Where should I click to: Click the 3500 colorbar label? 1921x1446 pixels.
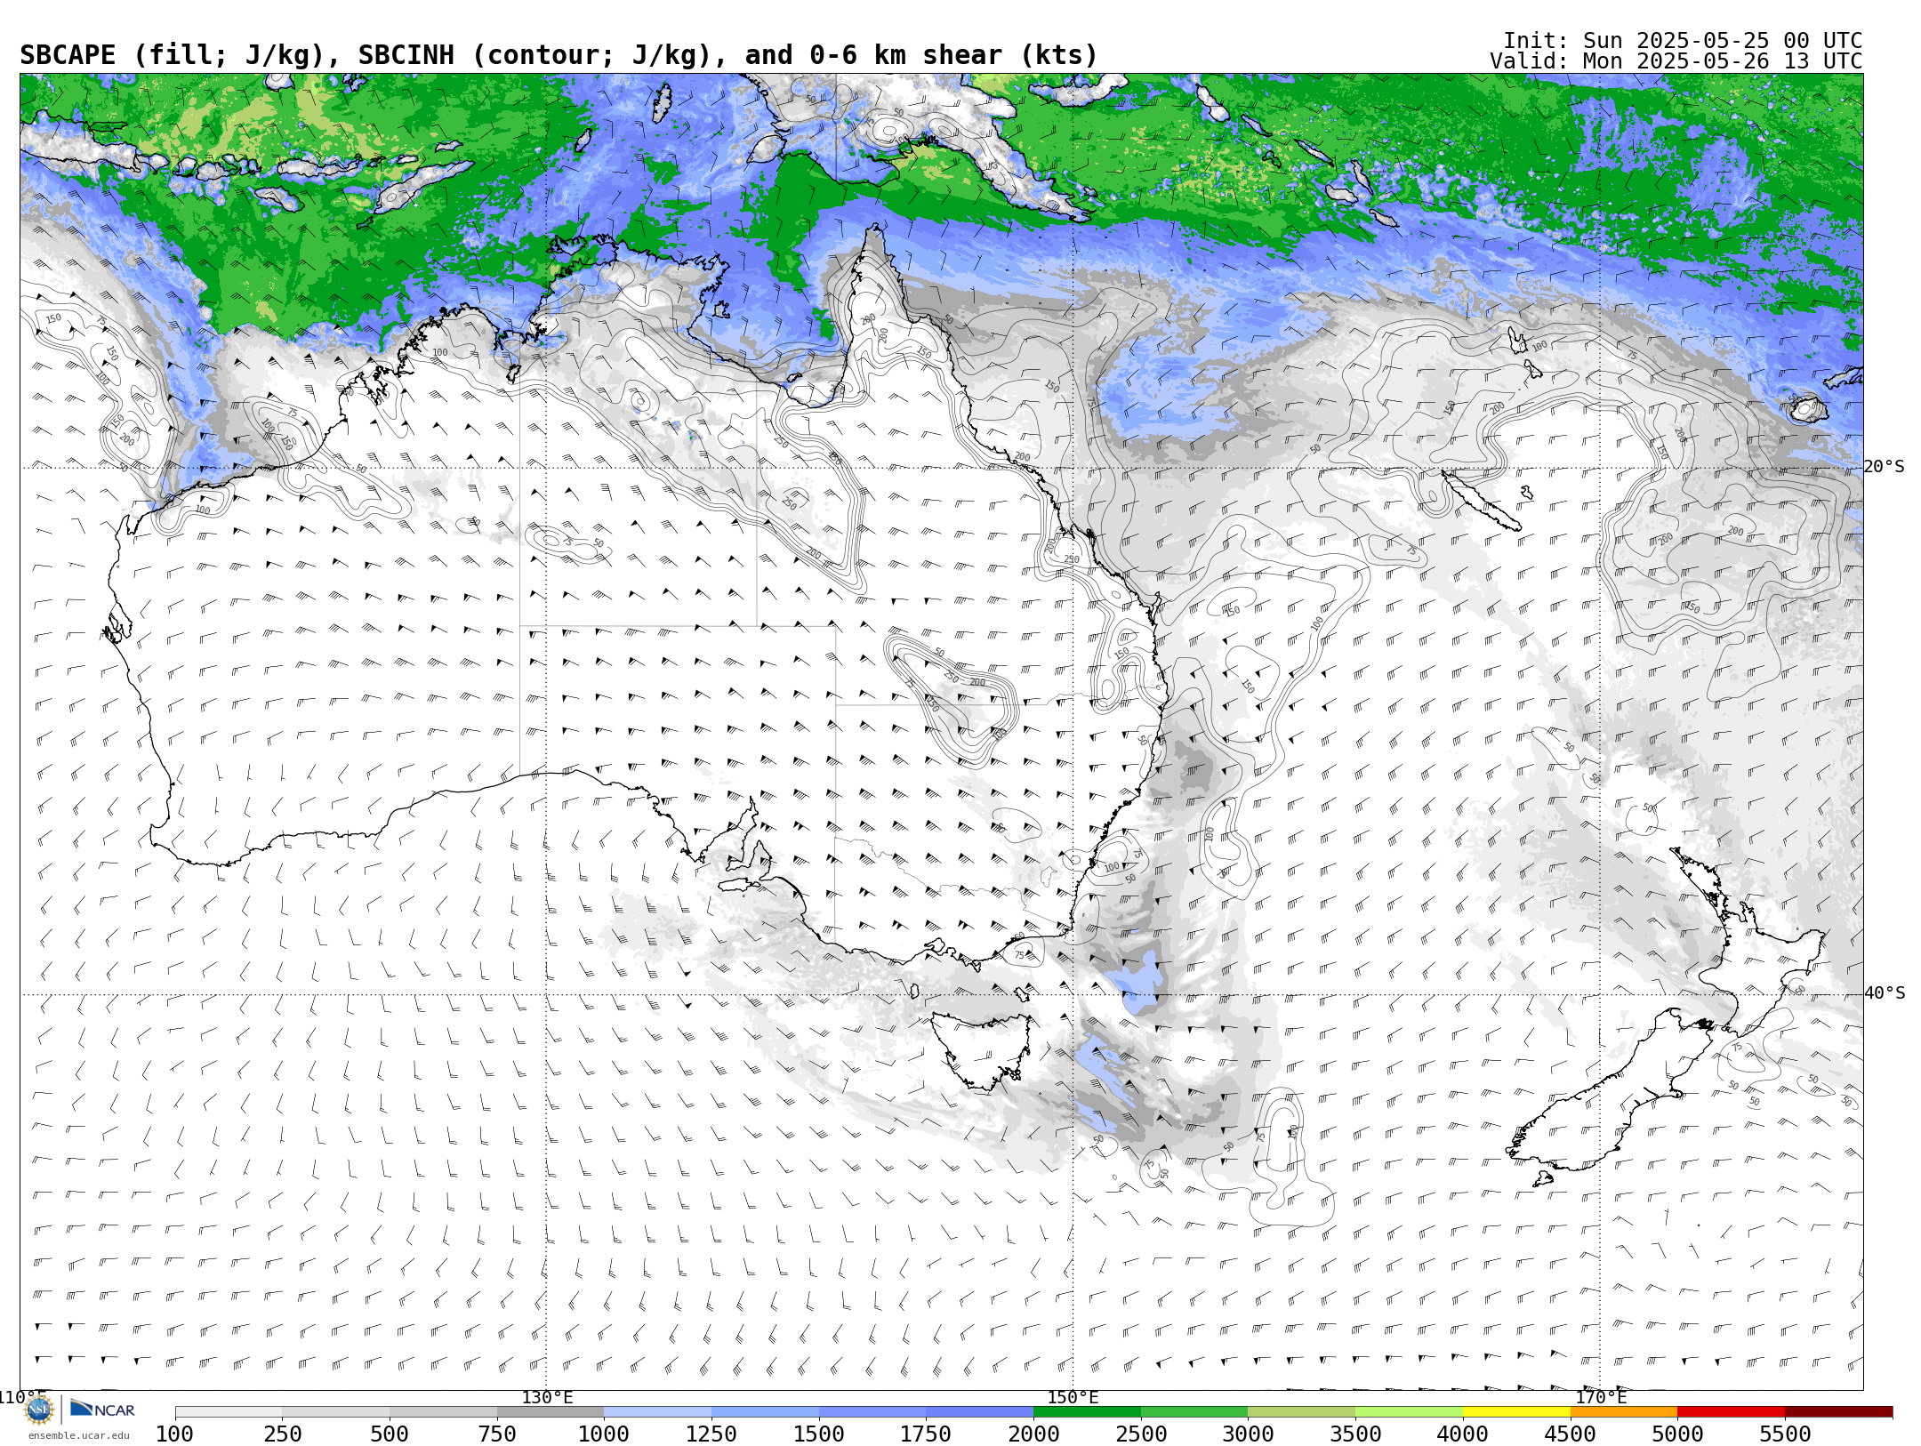coord(1355,1434)
